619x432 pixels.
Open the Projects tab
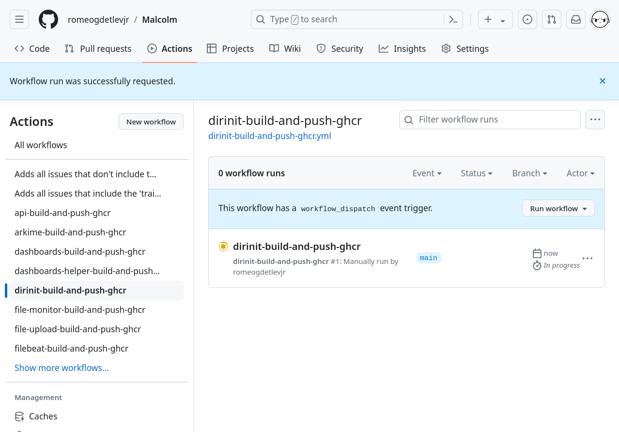tap(230, 48)
